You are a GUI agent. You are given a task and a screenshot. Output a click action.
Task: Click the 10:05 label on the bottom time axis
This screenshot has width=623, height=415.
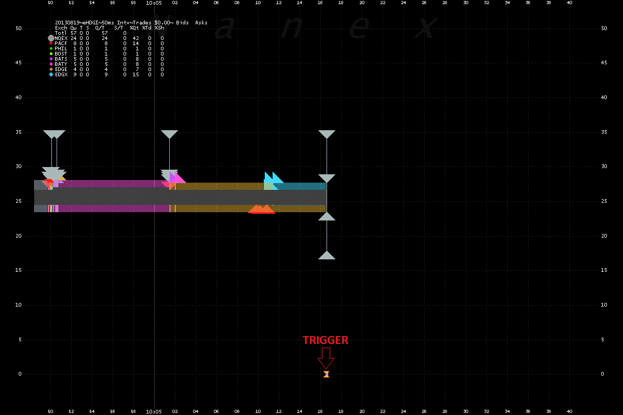click(154, 411)
